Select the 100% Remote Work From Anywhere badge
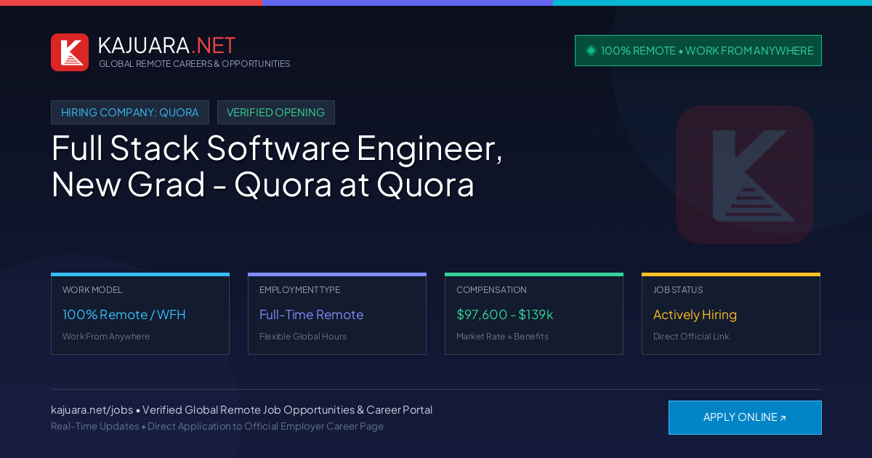 [x=698, y=50]
